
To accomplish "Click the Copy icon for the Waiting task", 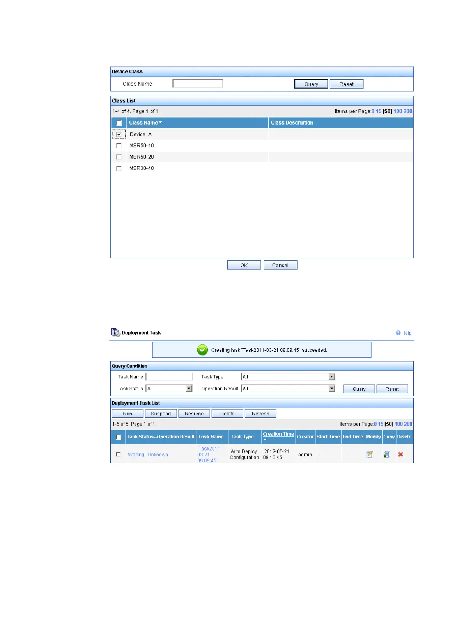I will pyautogui.click(x=386, y=454).
